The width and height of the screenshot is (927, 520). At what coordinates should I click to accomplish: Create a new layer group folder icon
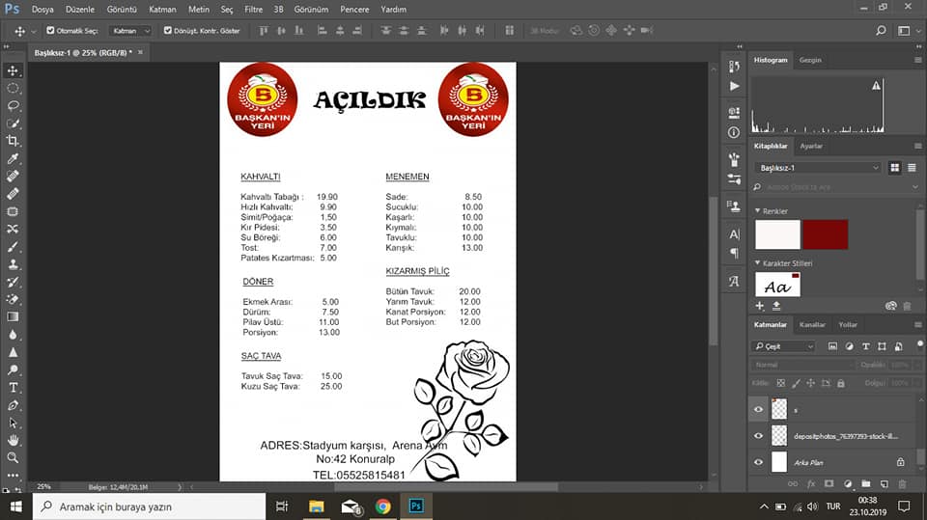[x=865, y=484]
